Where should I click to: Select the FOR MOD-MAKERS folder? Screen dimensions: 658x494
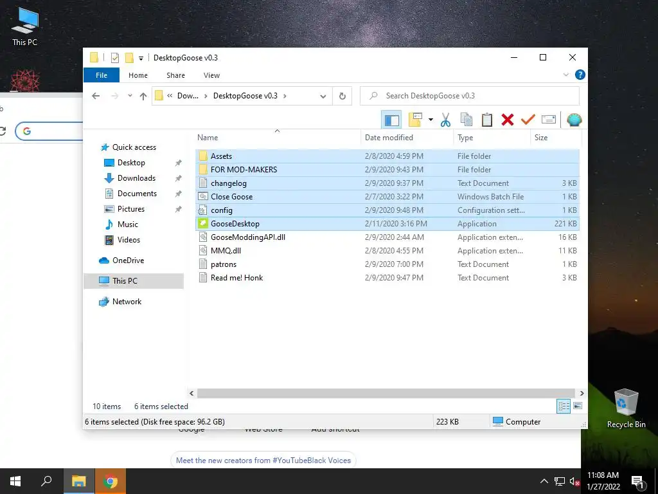coord(387,170)
